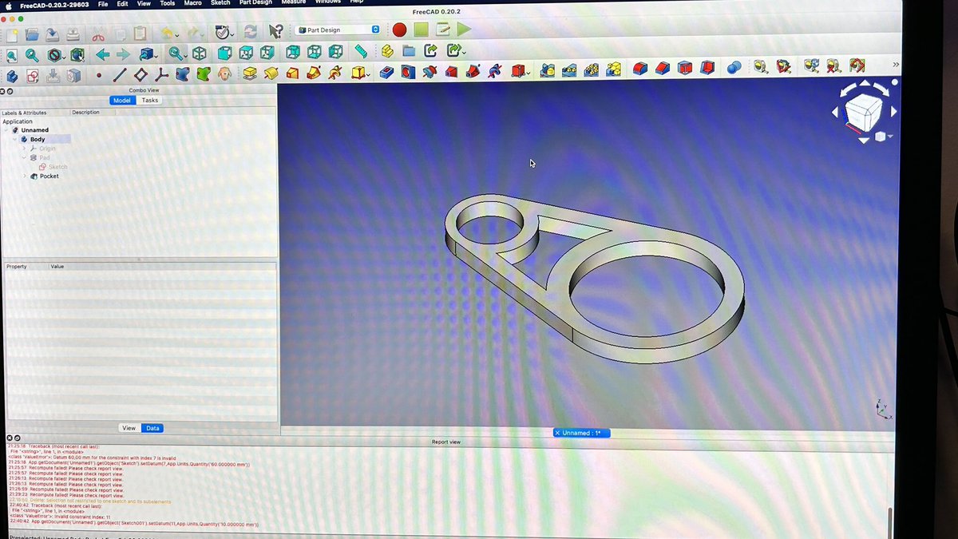Screen dimensions: 958x539
Task: Open the Part Design menu
Action: click(x=255, y=2)
